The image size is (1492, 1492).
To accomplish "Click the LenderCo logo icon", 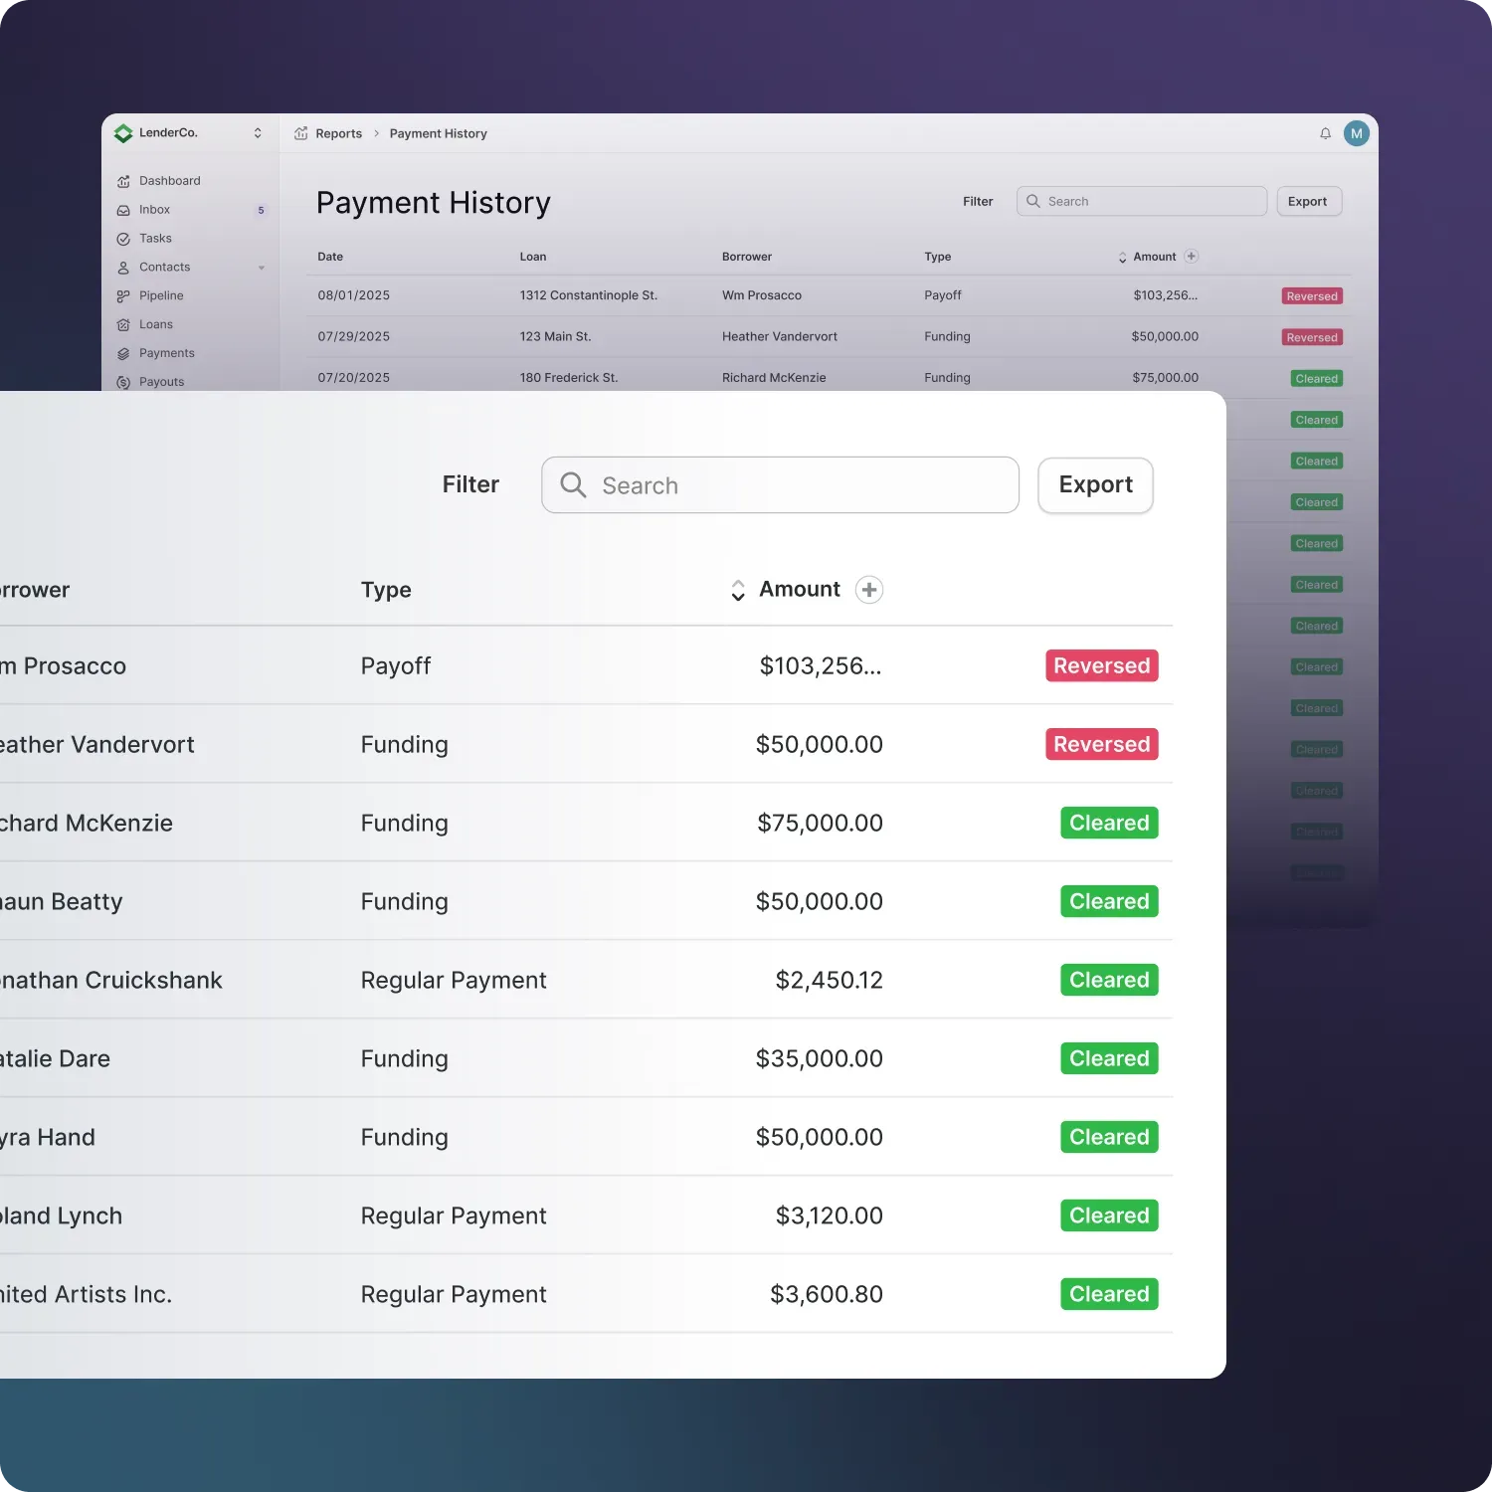I will coord(123,133).
